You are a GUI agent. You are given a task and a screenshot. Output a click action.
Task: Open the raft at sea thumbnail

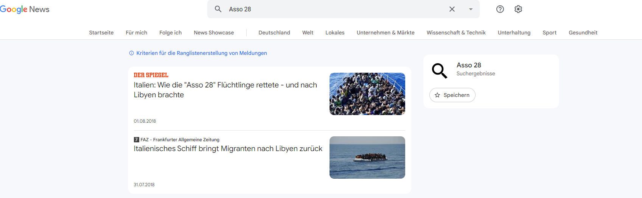click(x=367, y=157)
